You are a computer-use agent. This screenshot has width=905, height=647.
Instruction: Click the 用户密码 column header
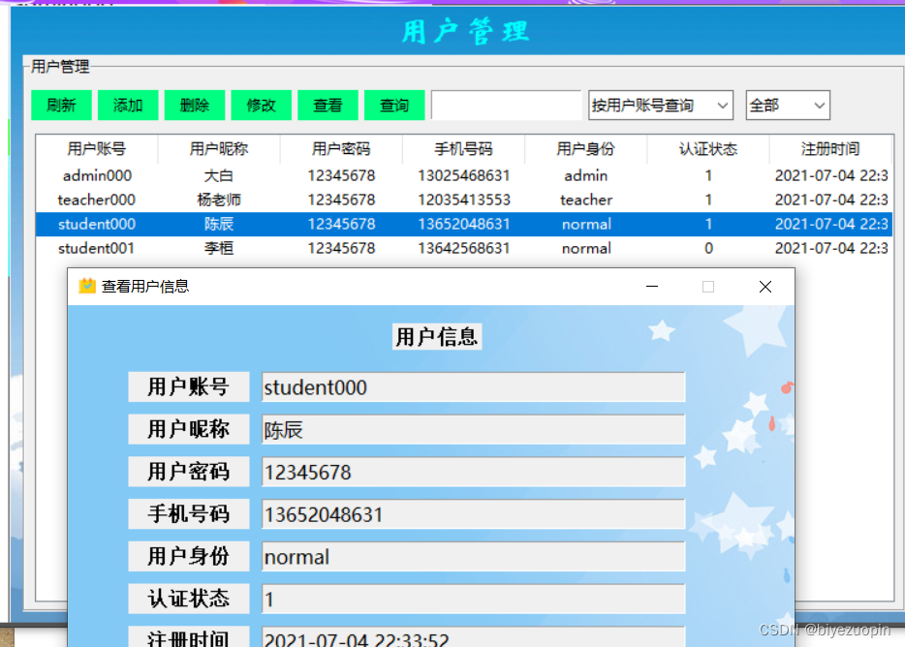pos(341,149)
